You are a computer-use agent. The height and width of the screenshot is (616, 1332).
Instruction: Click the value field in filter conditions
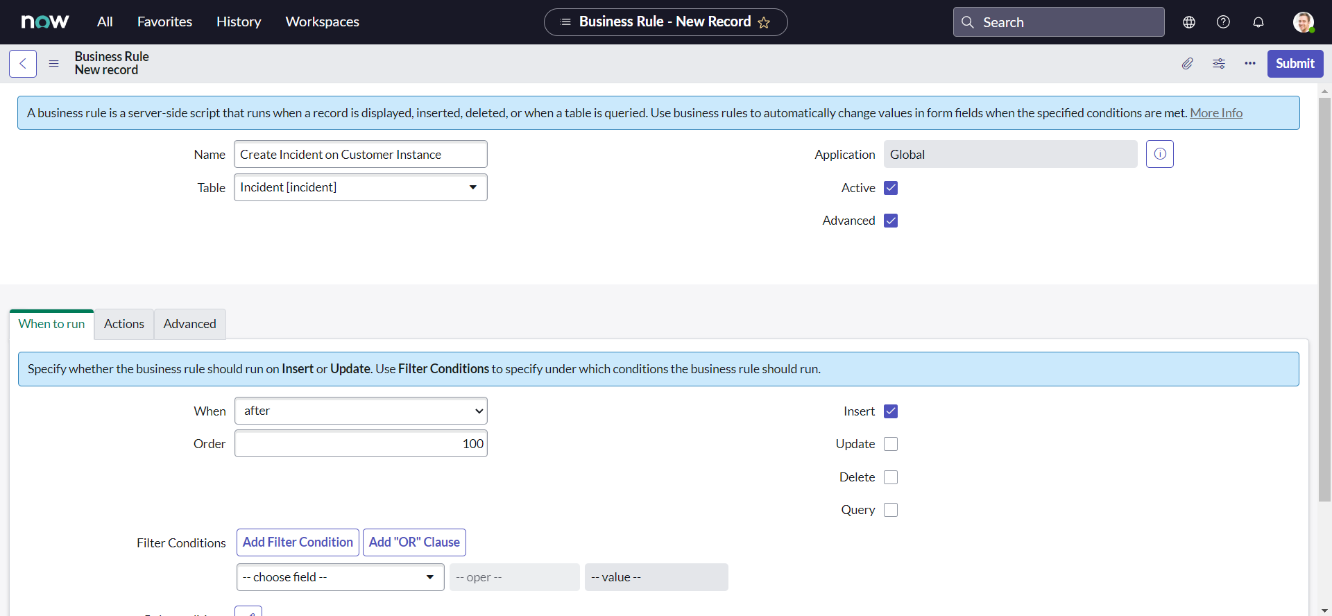click(656, 577)
